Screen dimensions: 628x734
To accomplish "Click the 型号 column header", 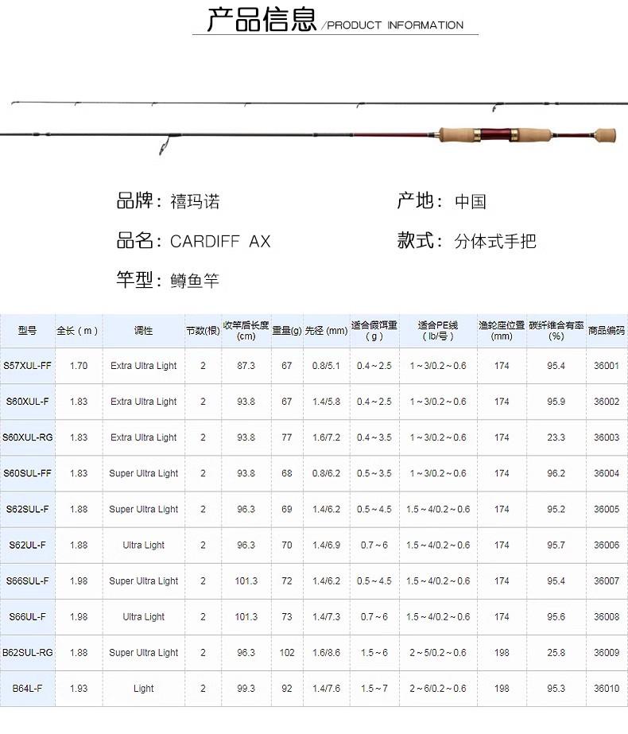I will pyautogui.click(x=27, y=331).
